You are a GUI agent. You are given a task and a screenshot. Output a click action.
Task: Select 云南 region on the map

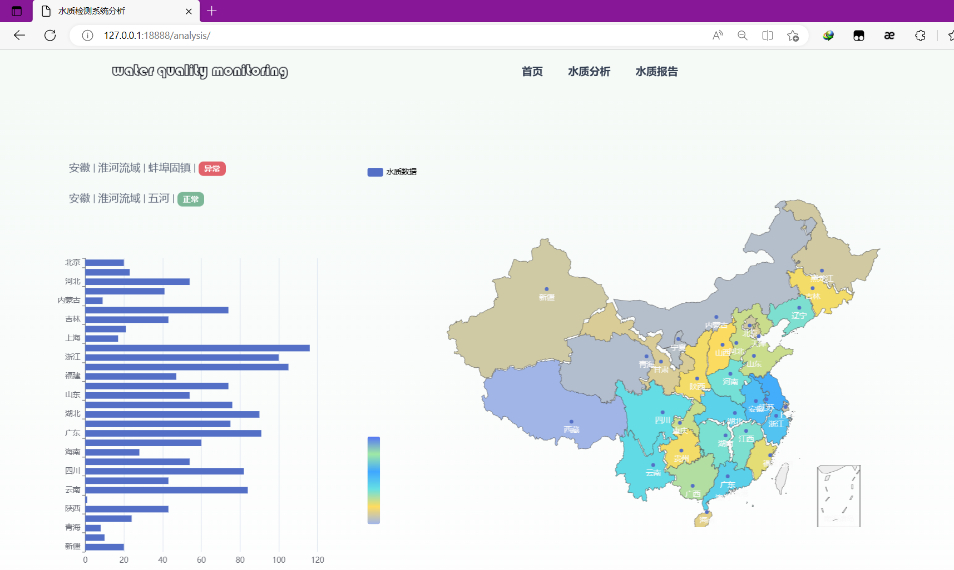click(x=645, y=467)
